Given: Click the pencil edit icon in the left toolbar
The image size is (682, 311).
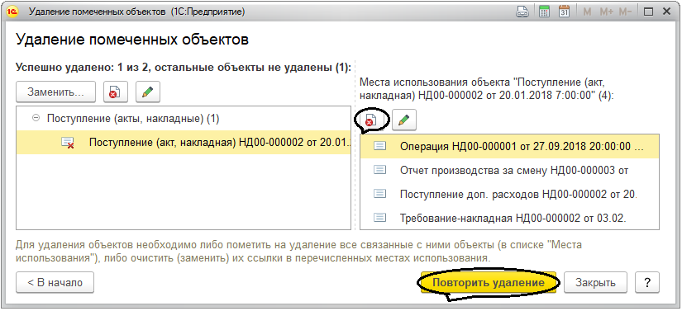Looking at the screenshot, I should click(147, 92).
